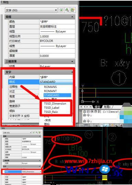Screen dimensions: 132x185
Task: Select the 对正 property row
Action: click(x=24, y=92)
